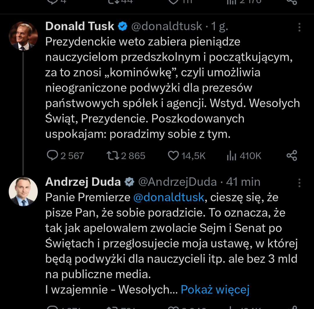Reply to Donald Tusk's tweet
This screenshot has height=309, width=314.
point(53,156)
